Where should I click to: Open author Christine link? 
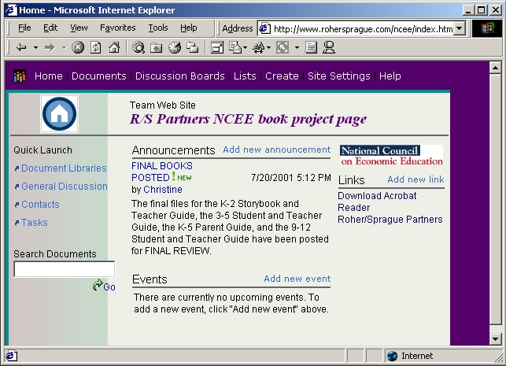163,190
